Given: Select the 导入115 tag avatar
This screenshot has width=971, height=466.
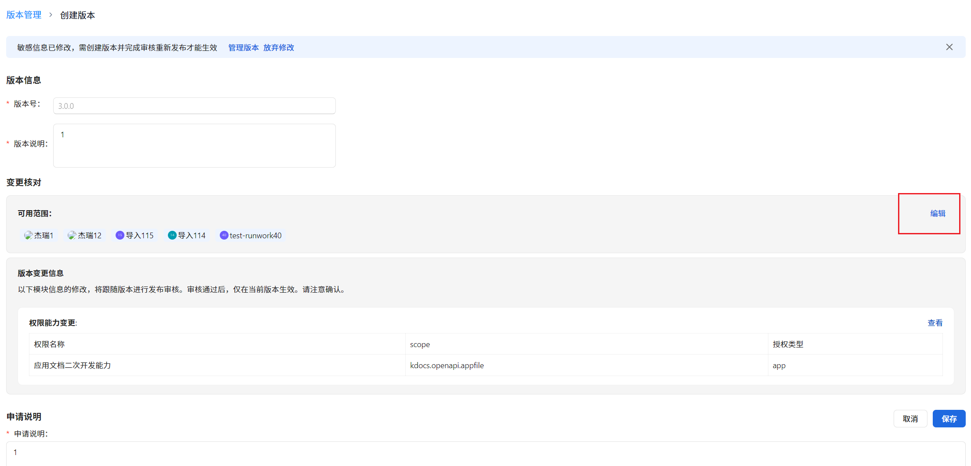Looking at the screenshot, I should pos(119,235).
